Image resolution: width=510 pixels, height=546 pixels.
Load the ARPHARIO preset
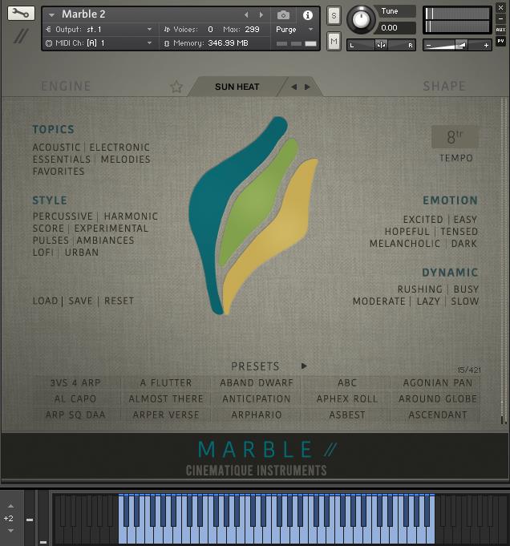[257, 415]
